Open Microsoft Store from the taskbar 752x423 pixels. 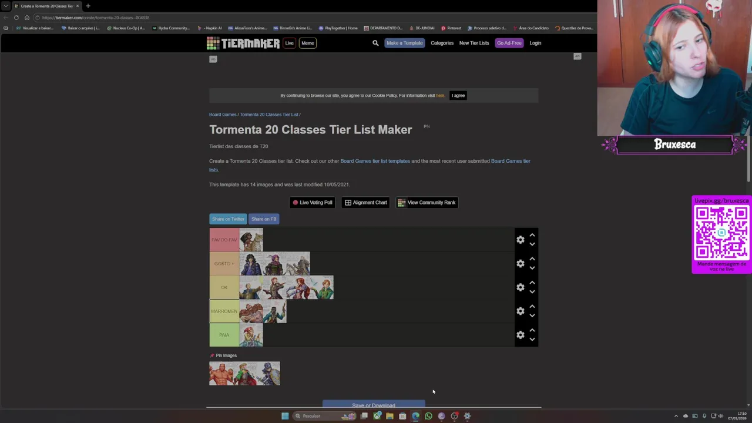tap(402, 416)
